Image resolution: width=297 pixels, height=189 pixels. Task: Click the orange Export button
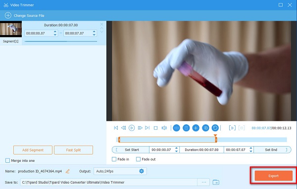[274, 176]
